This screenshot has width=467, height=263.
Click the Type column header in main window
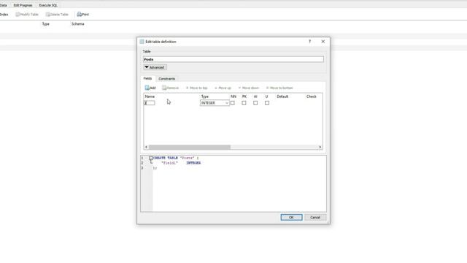point(45,24)
